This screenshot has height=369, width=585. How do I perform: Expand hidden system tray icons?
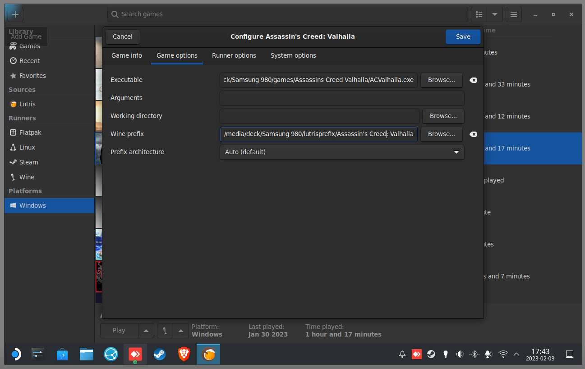click(x=516, y=355)
